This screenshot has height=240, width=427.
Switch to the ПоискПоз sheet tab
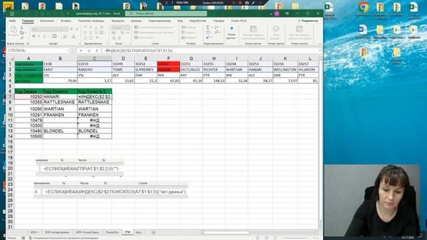click(112, 233)
